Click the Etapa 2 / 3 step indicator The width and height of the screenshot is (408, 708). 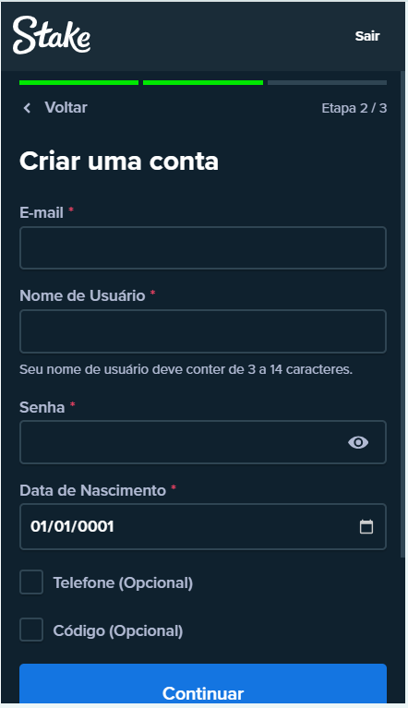pos(354,108)
